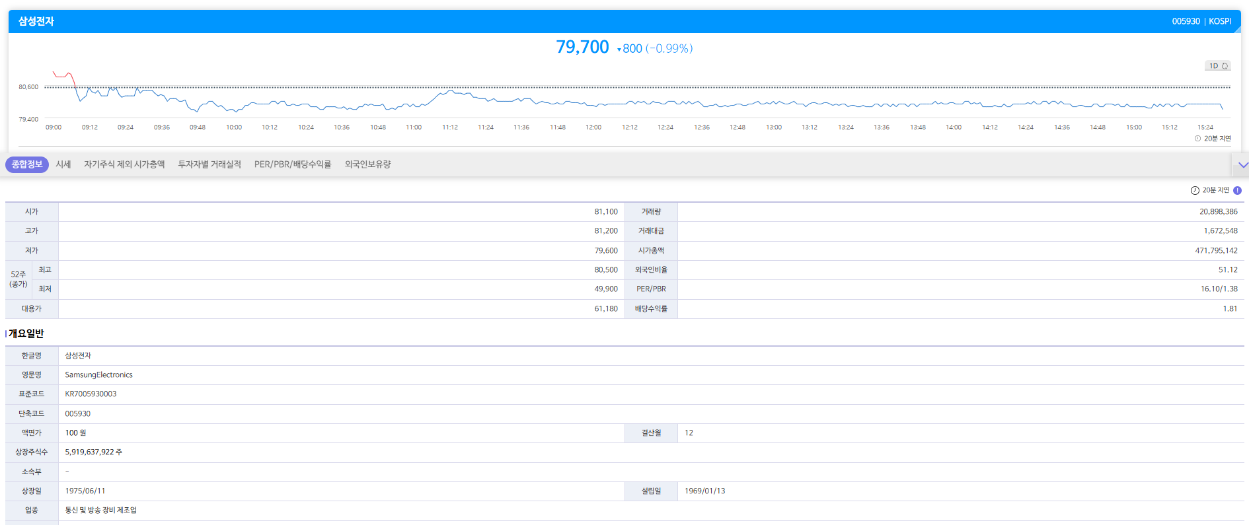Click the blue exclamation info icon
The height and width of the screenshot is (525, 1249).
tap(1237, 190)
